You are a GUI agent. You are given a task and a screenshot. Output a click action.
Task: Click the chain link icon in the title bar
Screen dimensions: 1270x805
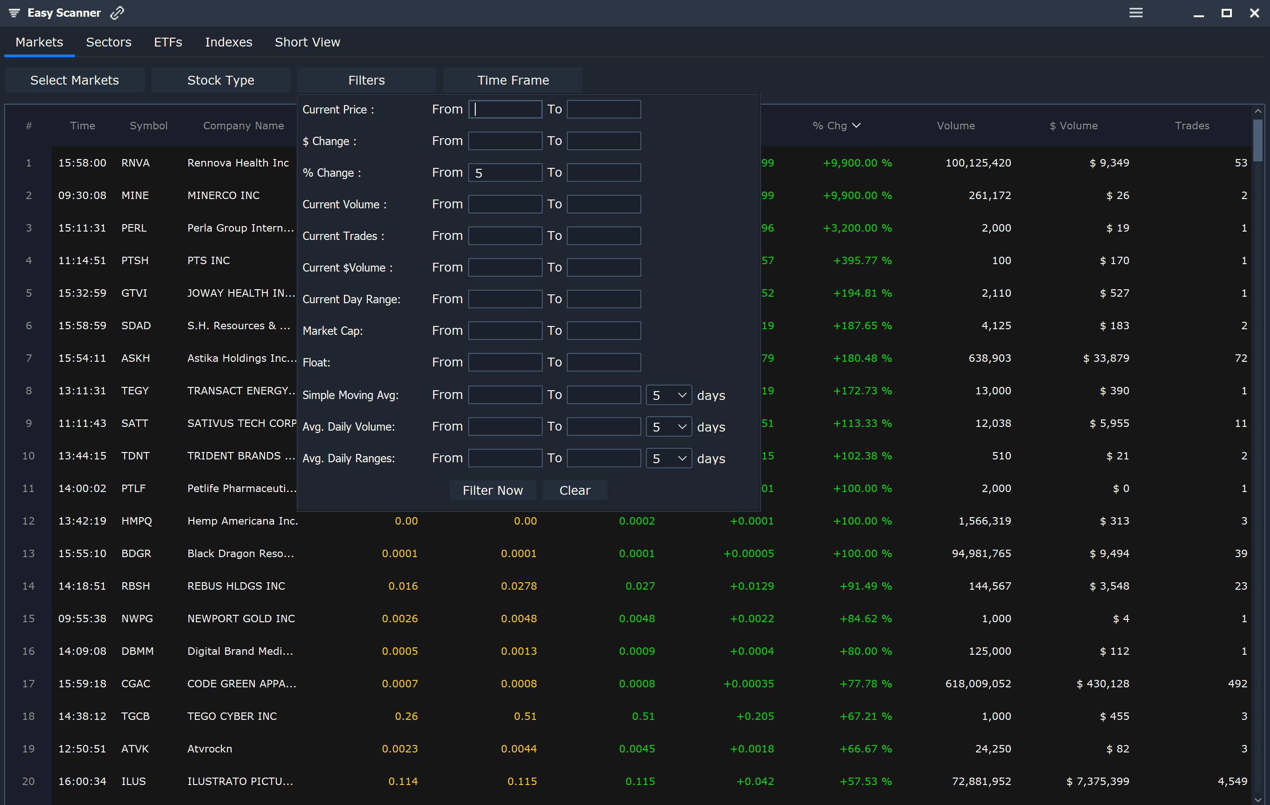pos(117,13)
